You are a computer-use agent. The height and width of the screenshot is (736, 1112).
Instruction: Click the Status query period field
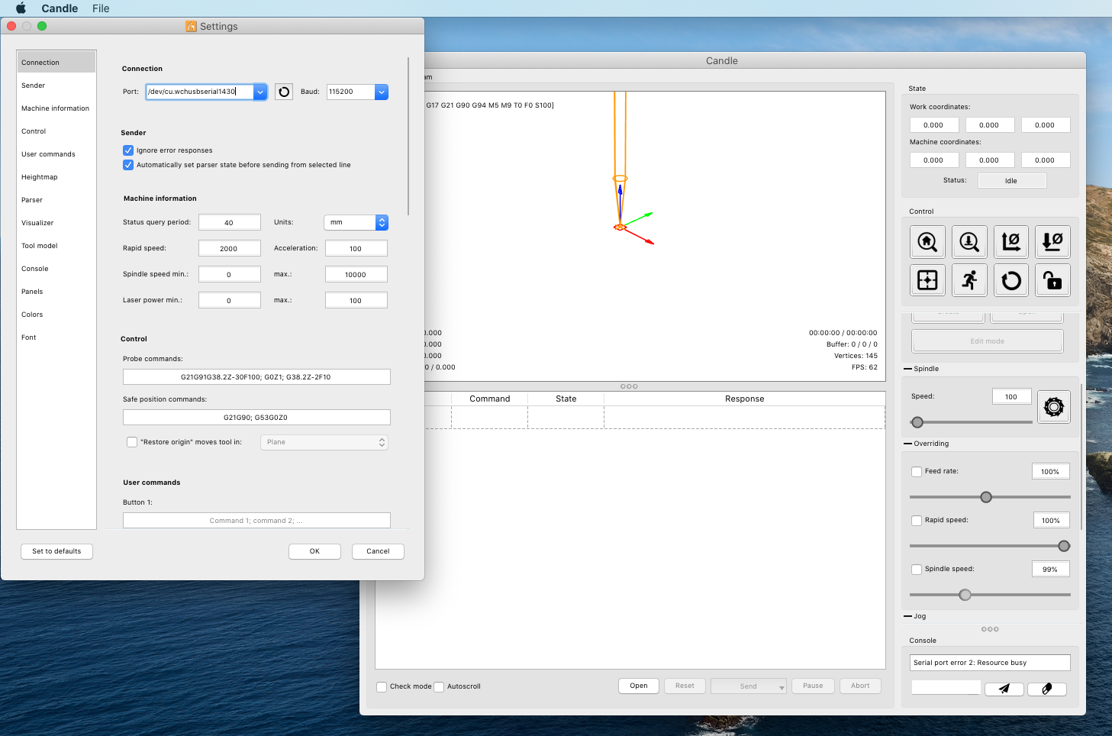point(230,222)
